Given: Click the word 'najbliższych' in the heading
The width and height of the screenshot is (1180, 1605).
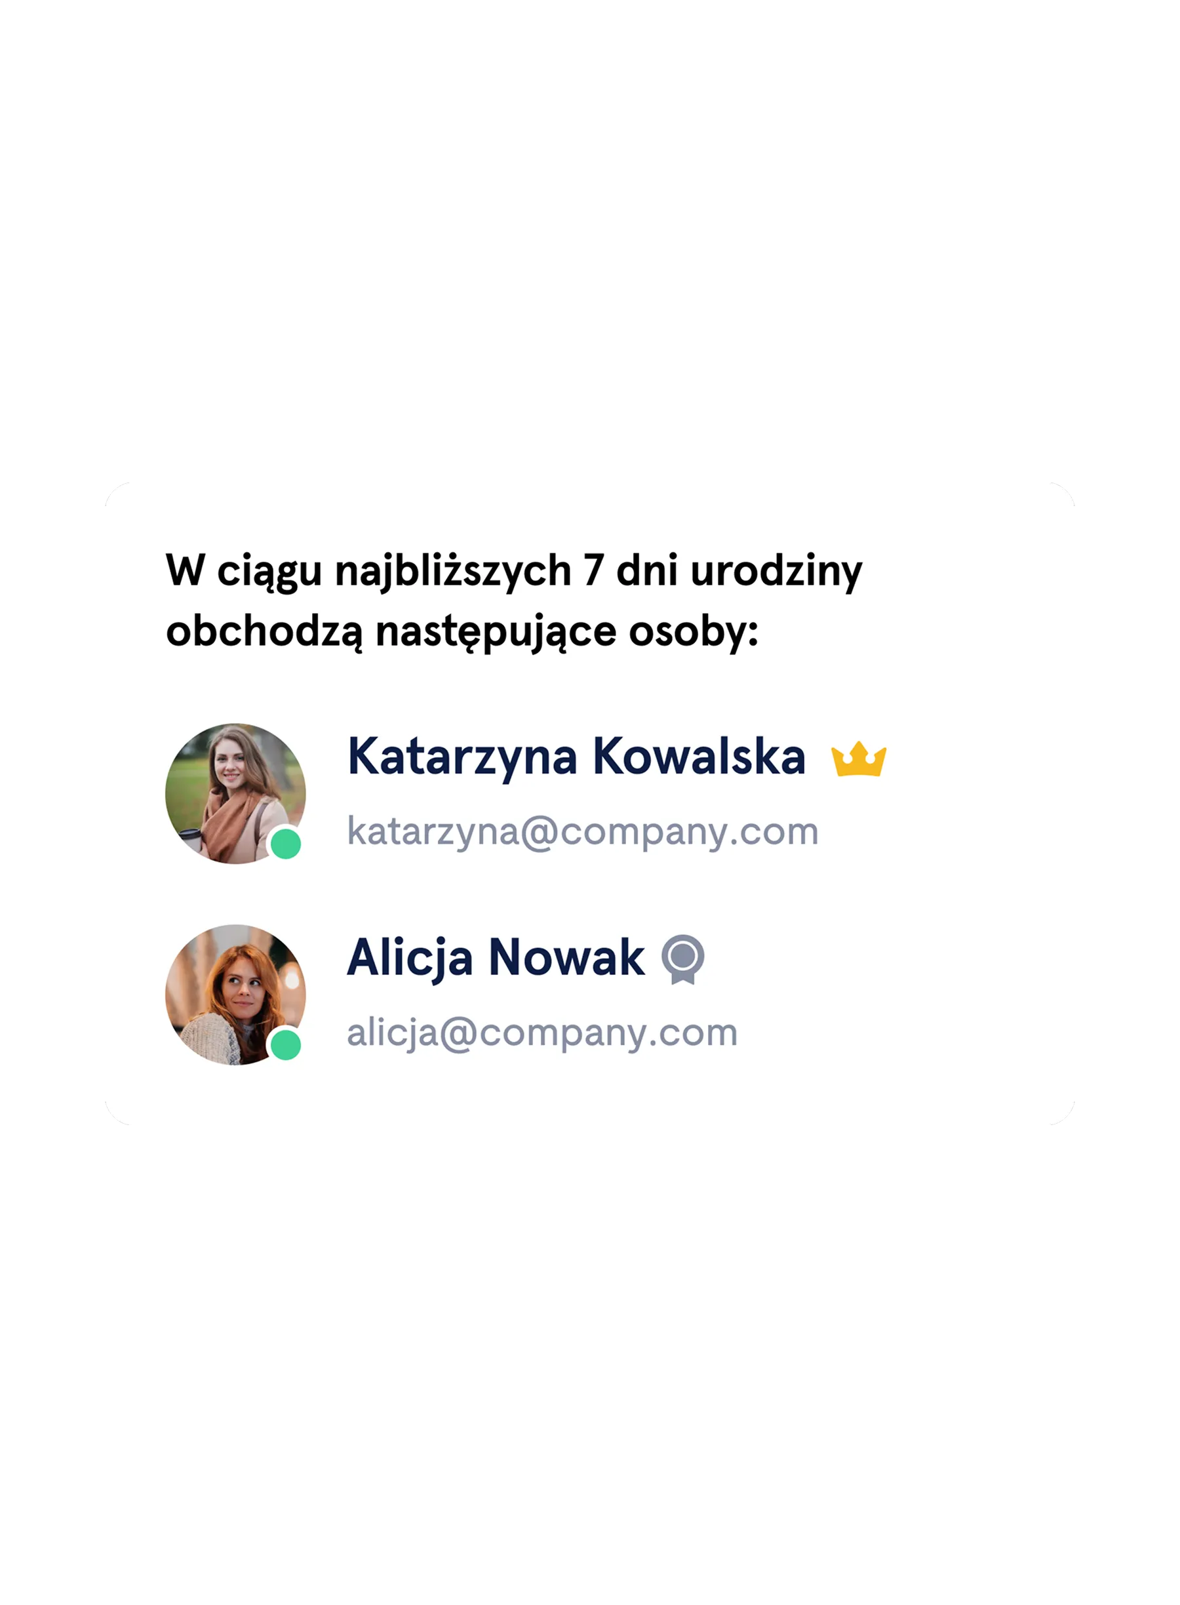Looking at the screenshot, I should point(453,573).
